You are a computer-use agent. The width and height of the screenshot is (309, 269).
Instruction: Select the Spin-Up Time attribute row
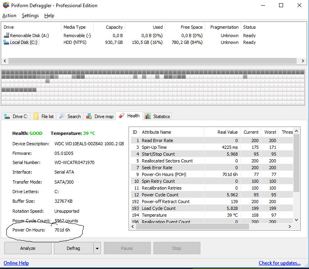pyautogui.click(x=212, y=147)
